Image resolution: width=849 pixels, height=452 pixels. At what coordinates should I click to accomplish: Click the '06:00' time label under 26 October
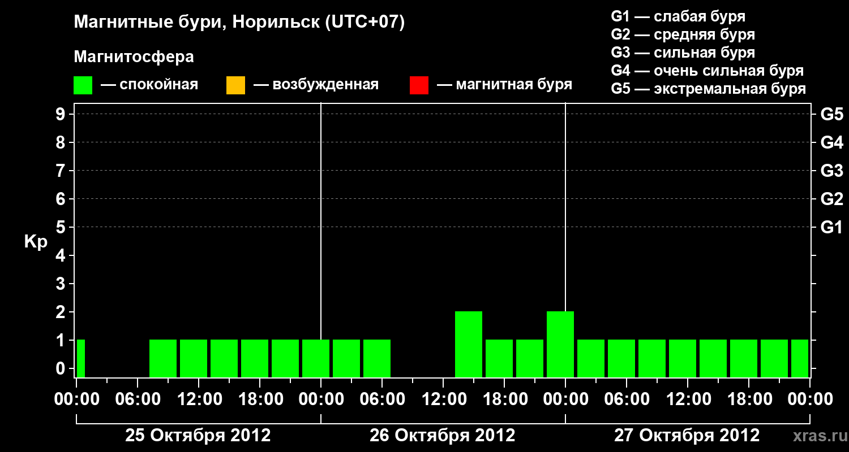pos(382,399)
